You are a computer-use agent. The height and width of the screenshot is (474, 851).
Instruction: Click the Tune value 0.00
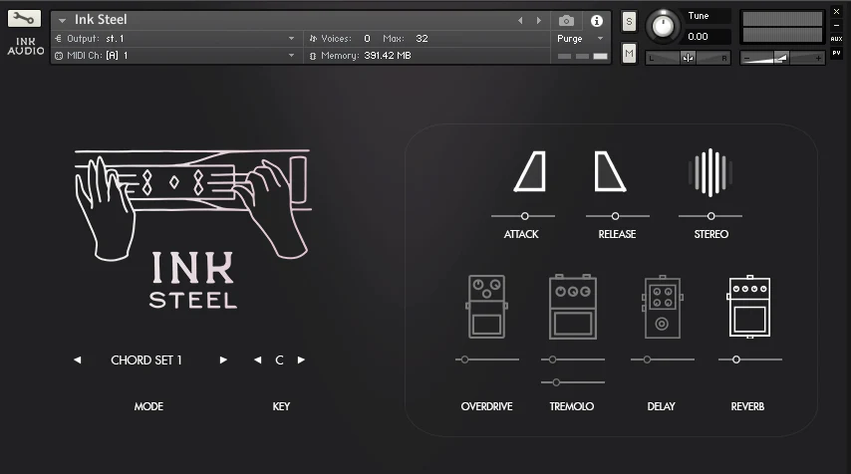[x=698, y=36]
